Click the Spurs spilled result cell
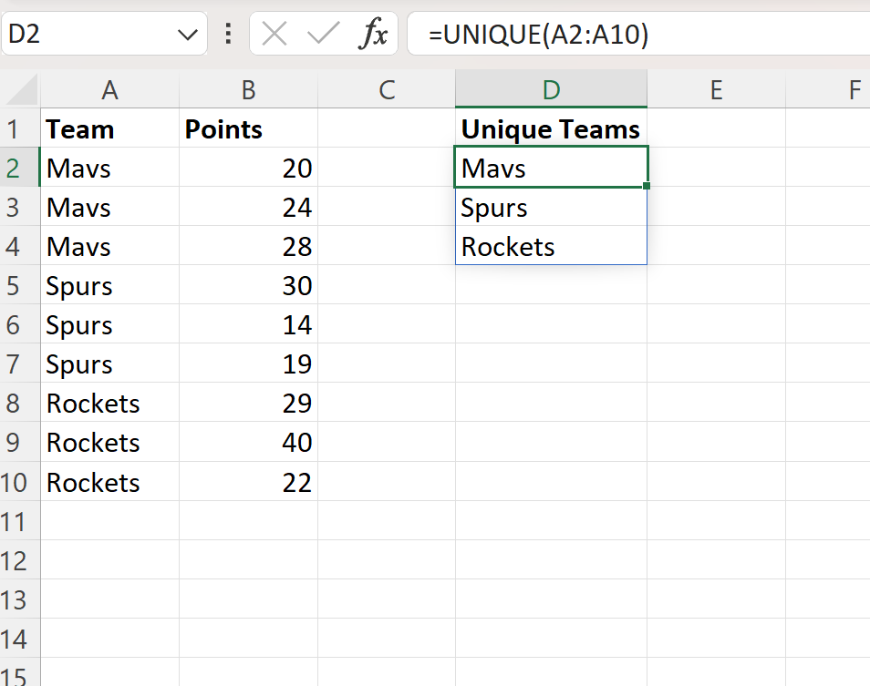This screenshot has height=686, width=870. 551,207
